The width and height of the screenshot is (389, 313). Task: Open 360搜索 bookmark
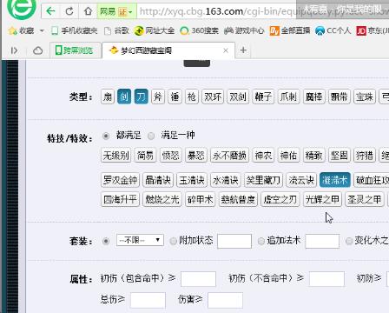199,30
